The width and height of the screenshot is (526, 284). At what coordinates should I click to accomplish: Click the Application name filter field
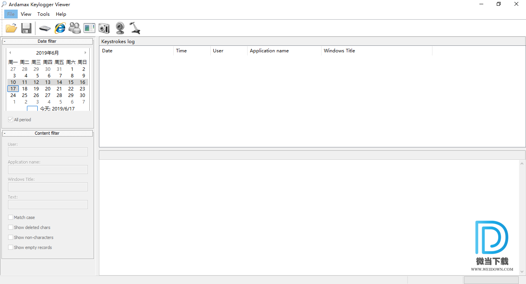(48, 169)
